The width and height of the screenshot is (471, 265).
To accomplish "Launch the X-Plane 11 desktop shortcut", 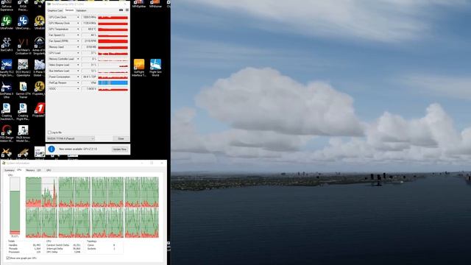I will (39, 68).
